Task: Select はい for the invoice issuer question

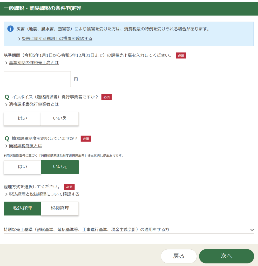Action: (x=22, y=118)
